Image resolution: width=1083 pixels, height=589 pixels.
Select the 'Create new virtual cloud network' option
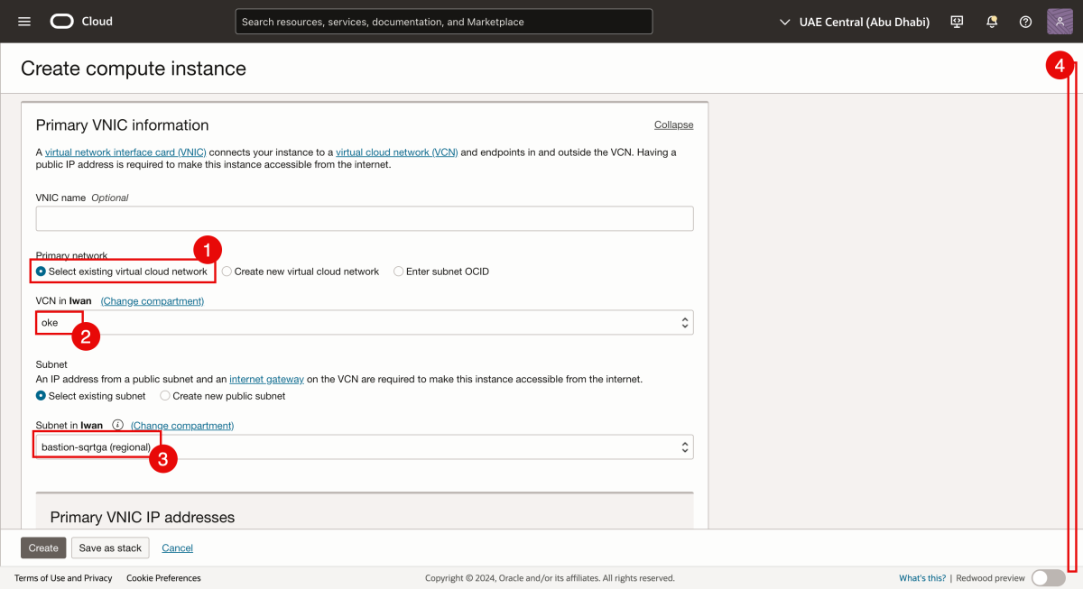click(226, 271)
